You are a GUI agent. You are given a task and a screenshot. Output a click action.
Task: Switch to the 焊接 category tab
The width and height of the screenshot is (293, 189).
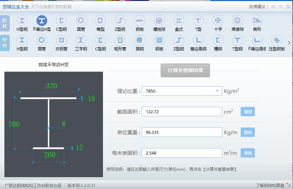(x=5, y=23)
